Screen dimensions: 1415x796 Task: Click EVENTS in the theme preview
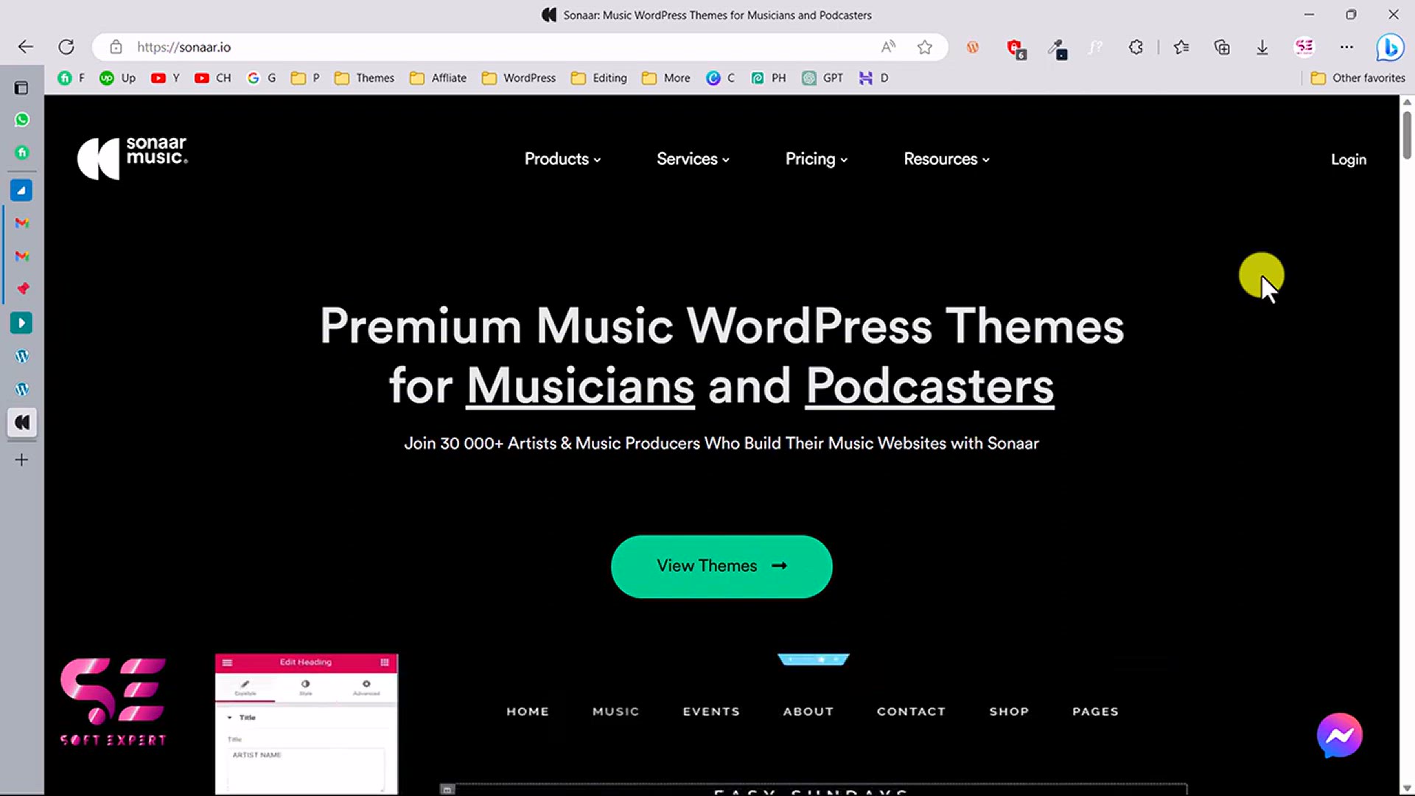711,711
